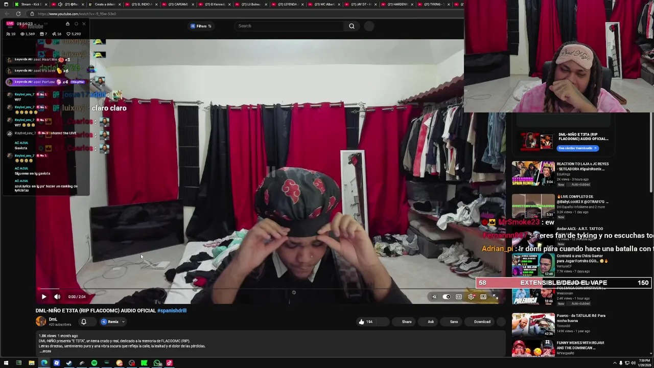Open Kick app from the taskbar

(x=144, y=363)
